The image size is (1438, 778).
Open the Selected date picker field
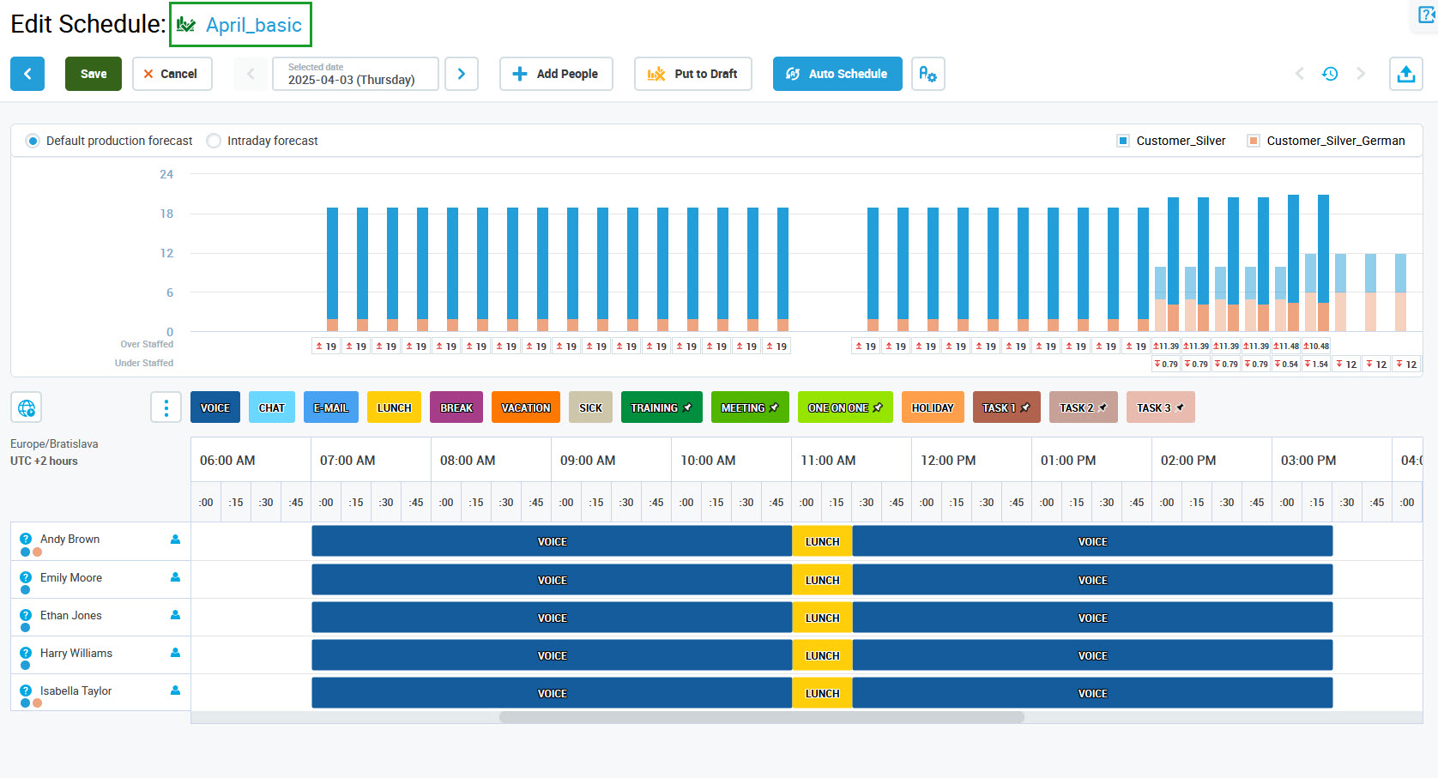click(354, 74)
